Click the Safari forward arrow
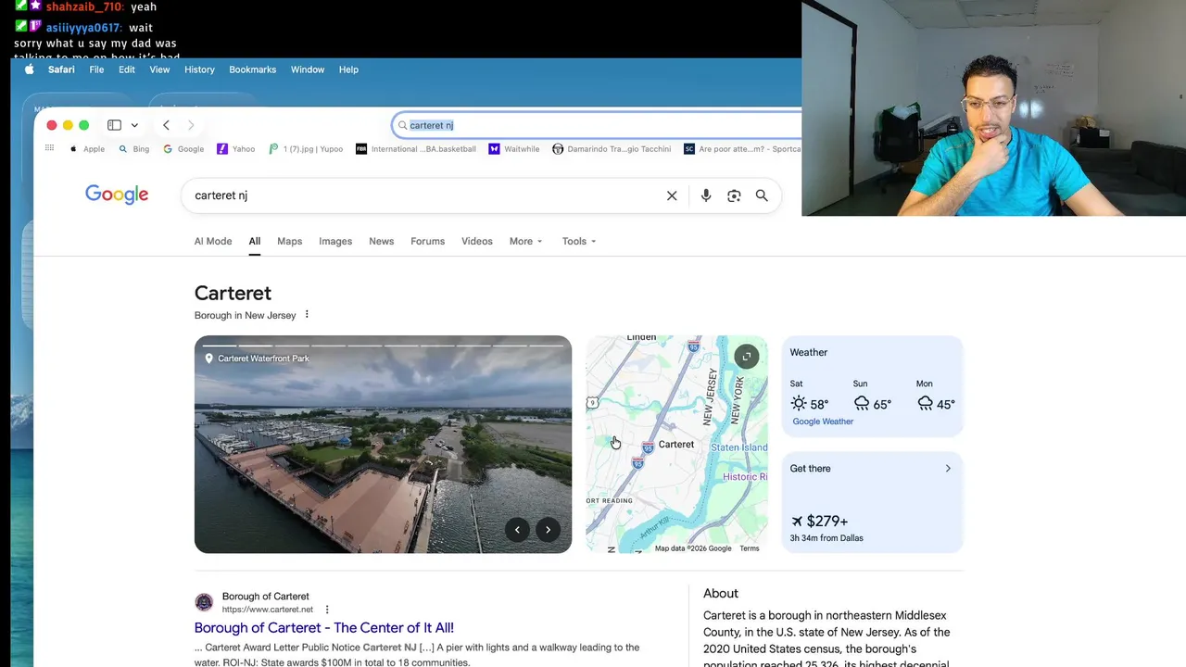The height and width of the screenshot is (667, 1186). 191,125
